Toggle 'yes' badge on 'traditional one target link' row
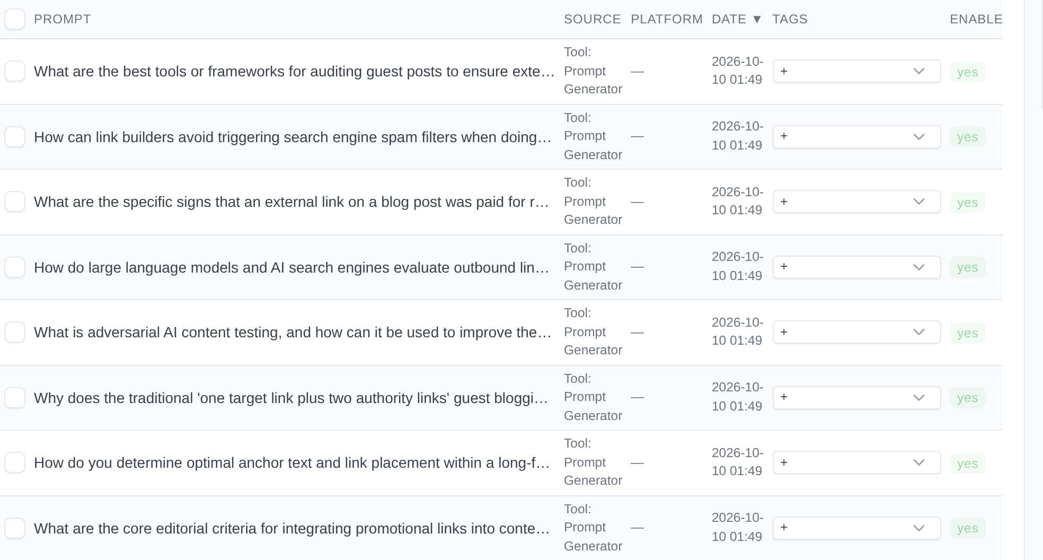The width and height of the screenshot is (1043, 560). point(967,398)
